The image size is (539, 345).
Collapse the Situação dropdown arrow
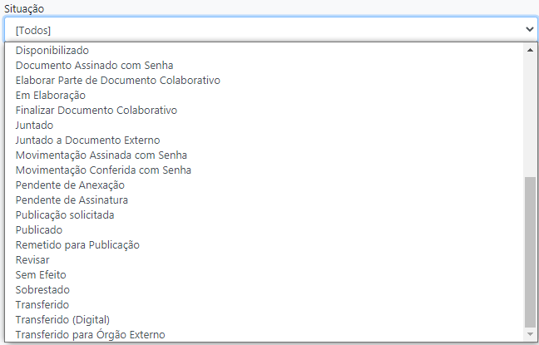click(x=530, y=29)
